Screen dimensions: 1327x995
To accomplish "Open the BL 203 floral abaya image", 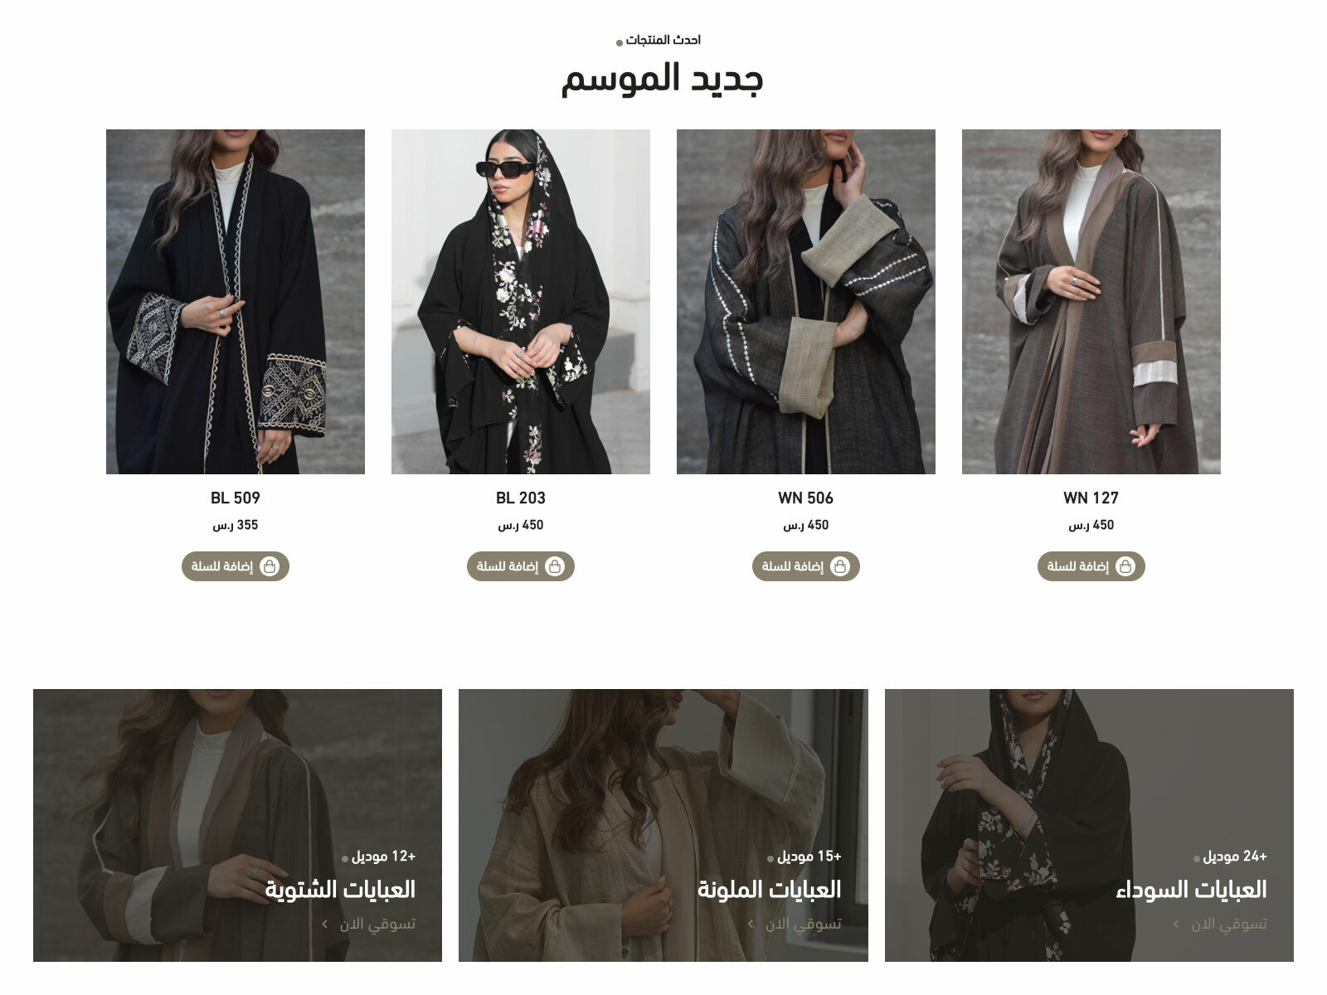I will tap(521, 302).
